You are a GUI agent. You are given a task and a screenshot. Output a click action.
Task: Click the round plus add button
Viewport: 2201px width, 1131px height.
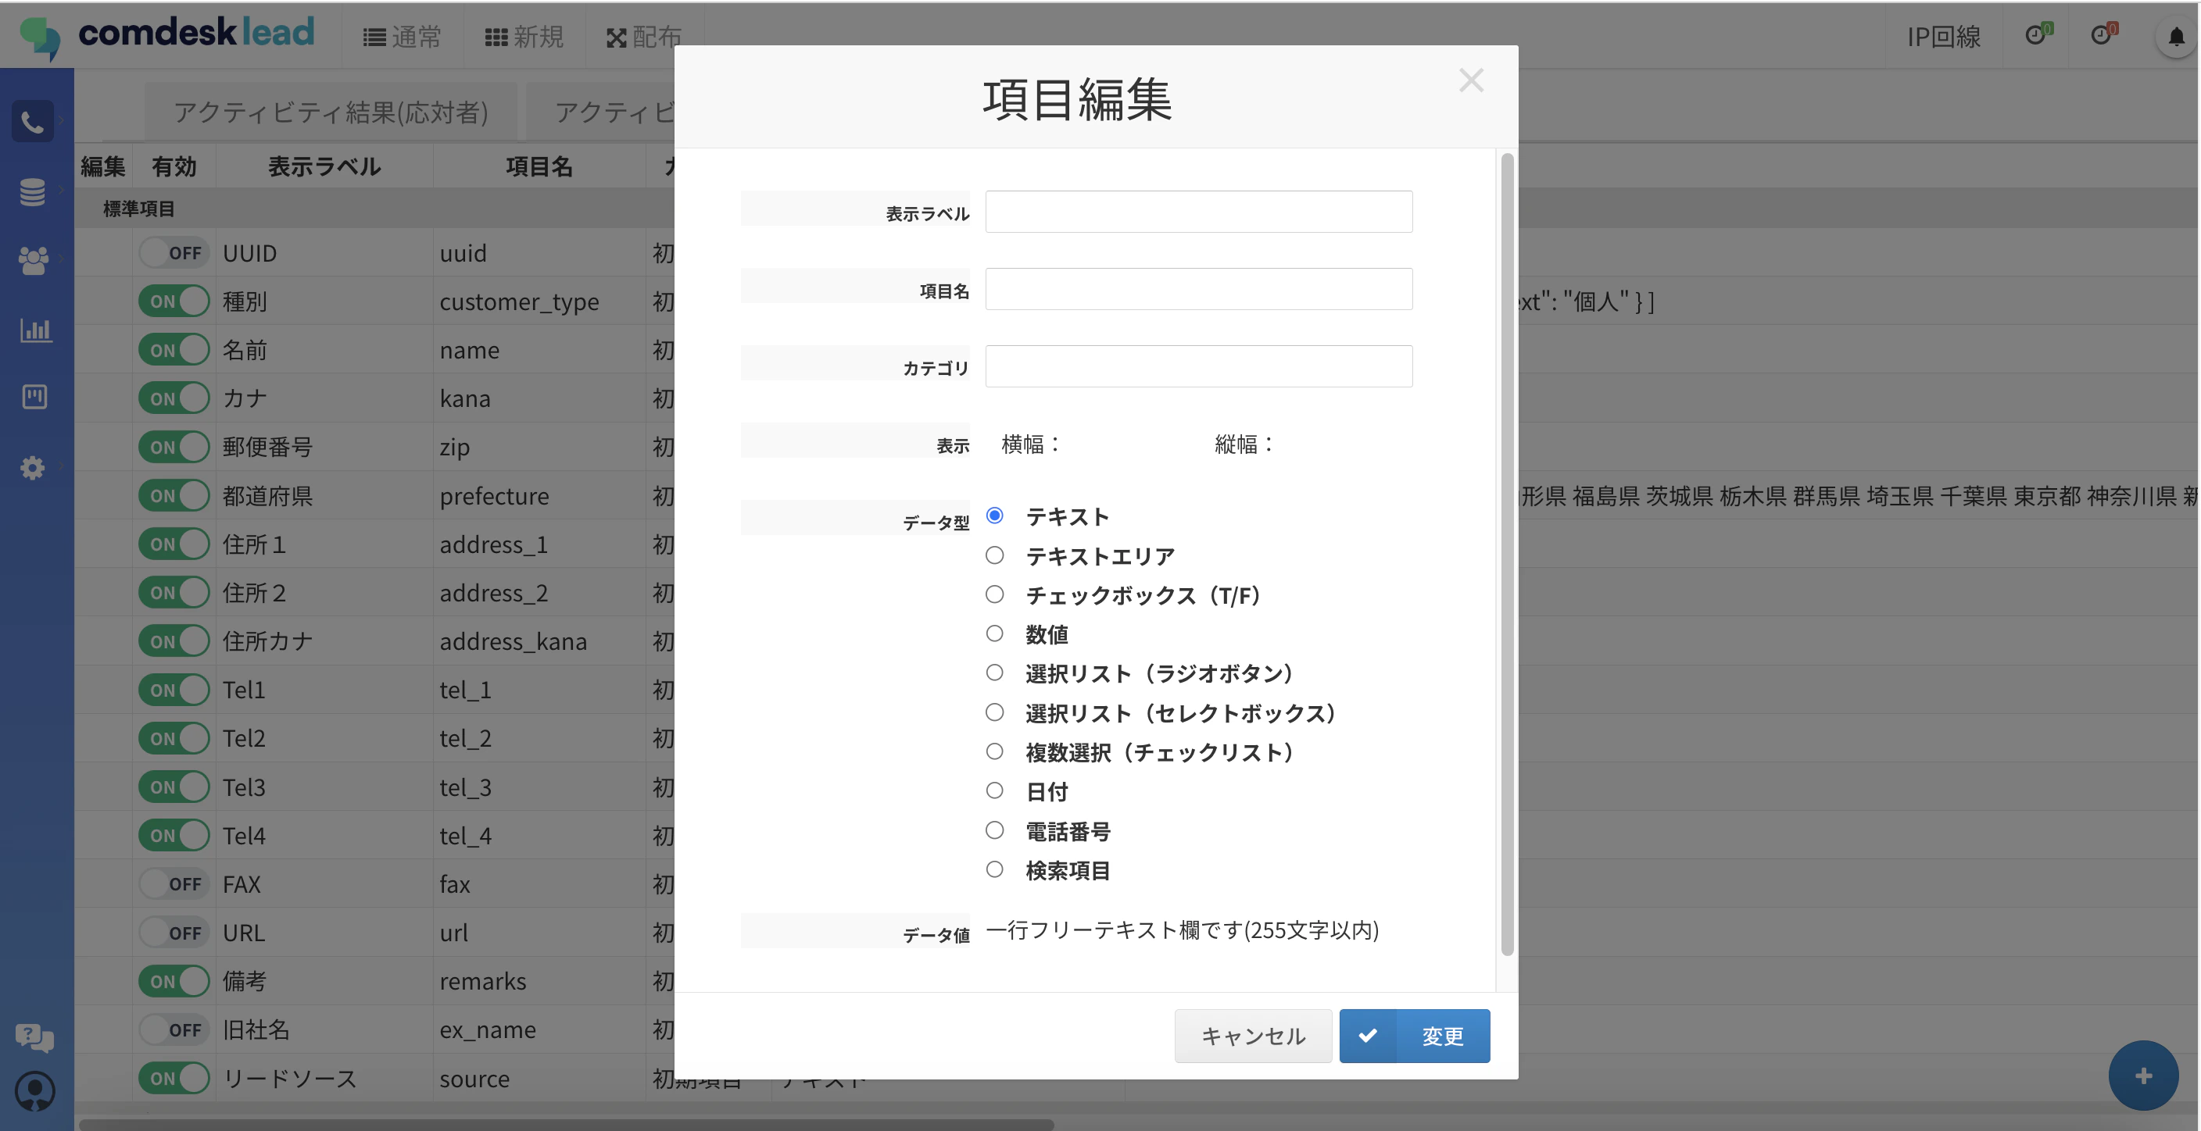point(2143,1076)
